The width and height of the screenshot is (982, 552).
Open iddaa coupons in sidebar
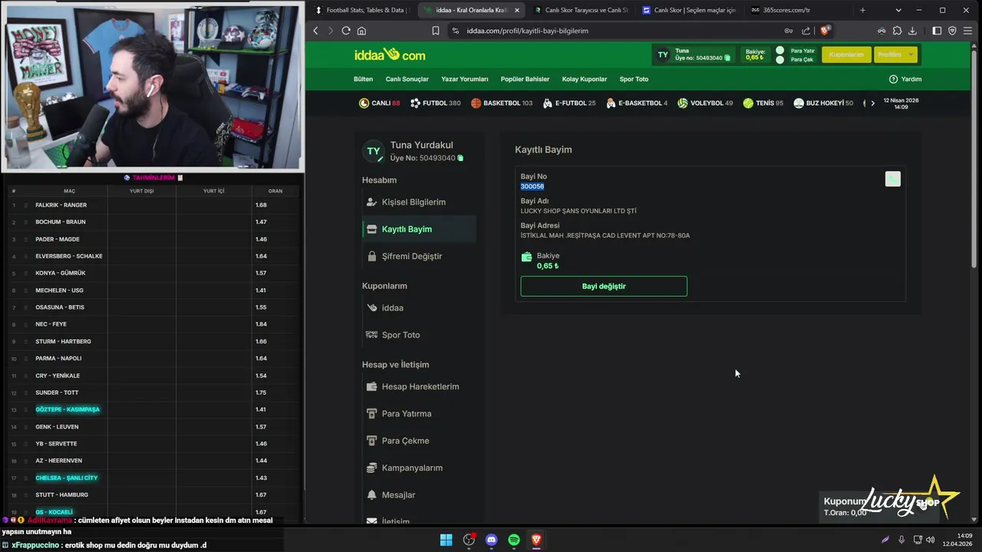(418, 307)
